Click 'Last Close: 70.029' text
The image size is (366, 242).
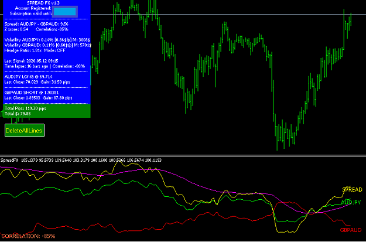click(21, 82)
